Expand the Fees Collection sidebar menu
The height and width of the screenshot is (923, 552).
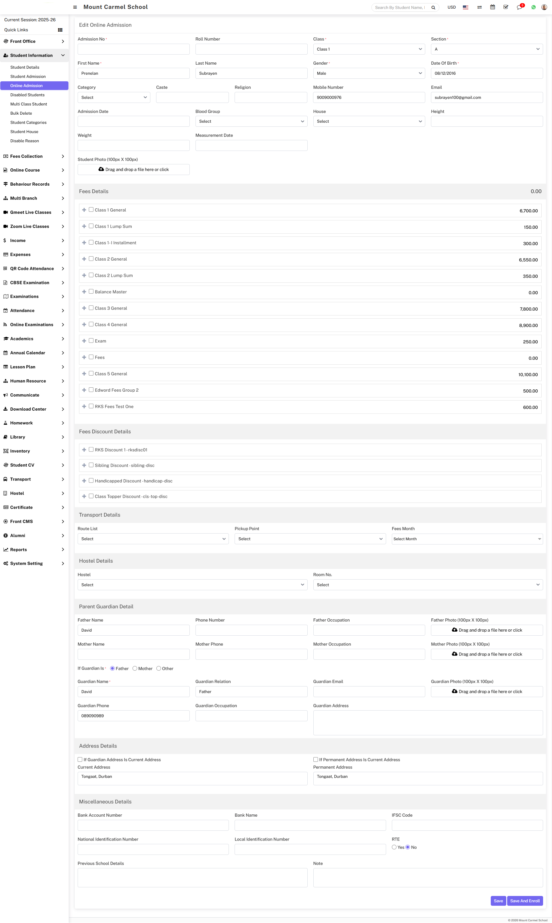[33, 157]
